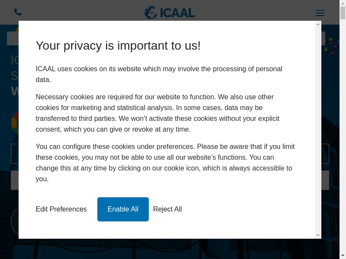The width and height of the screenshot is (346, 259).
Task: Click the page scrollbar thumb
Action: tap(343, 13)
